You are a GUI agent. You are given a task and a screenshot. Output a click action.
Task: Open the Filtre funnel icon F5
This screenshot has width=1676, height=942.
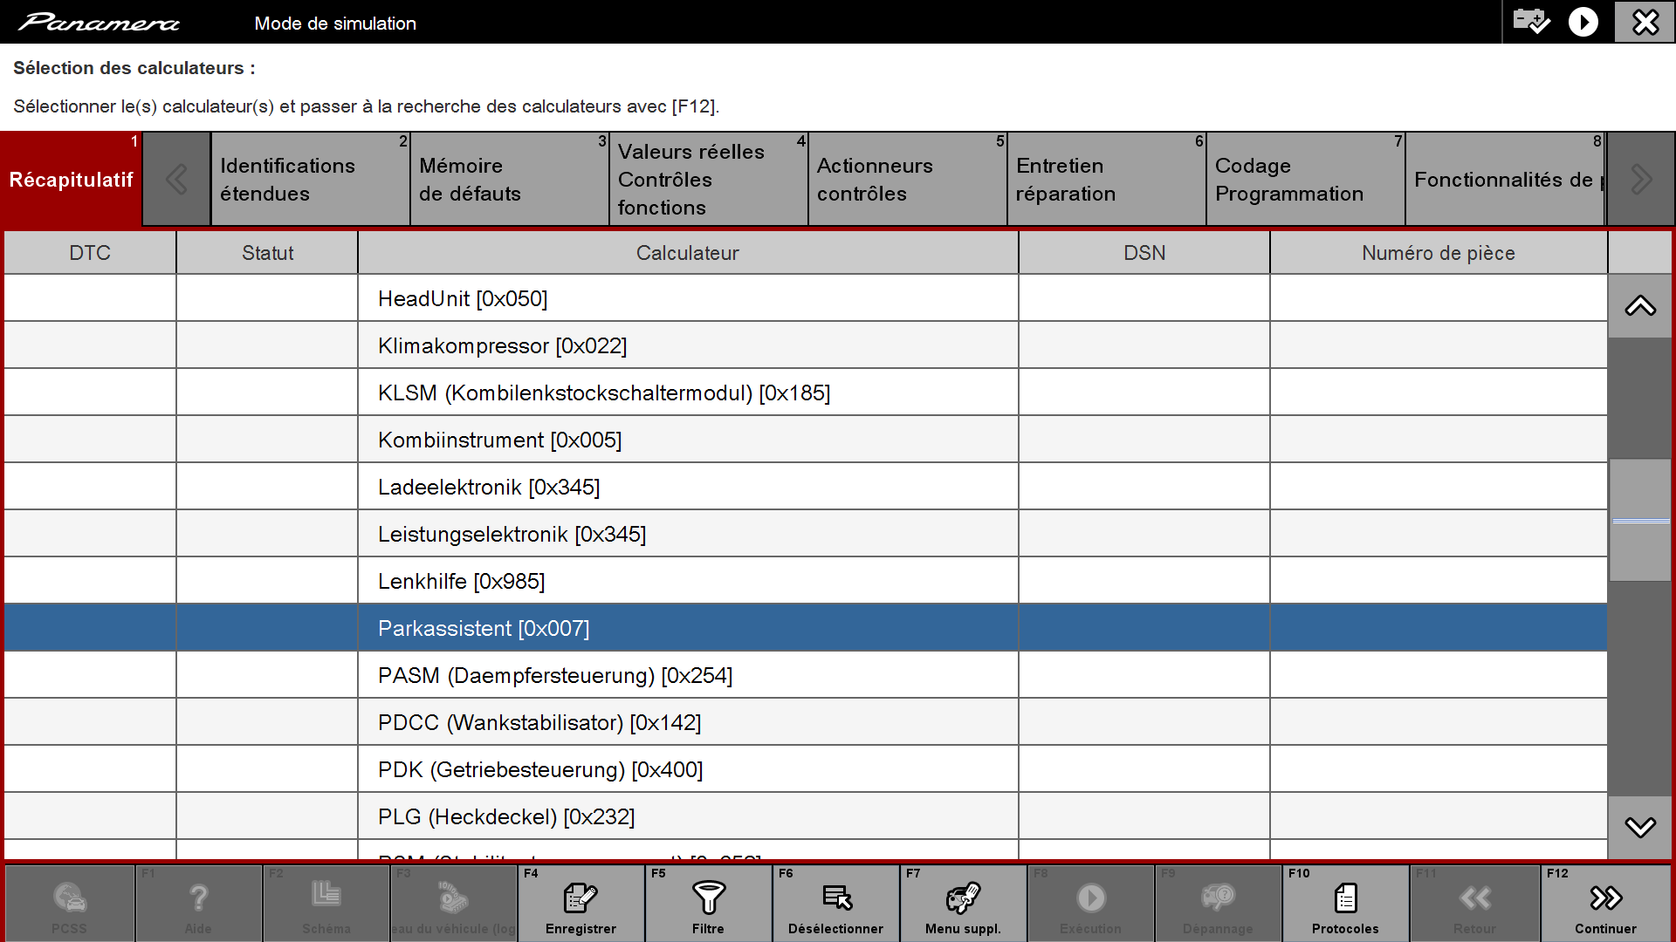pos(708,903)
